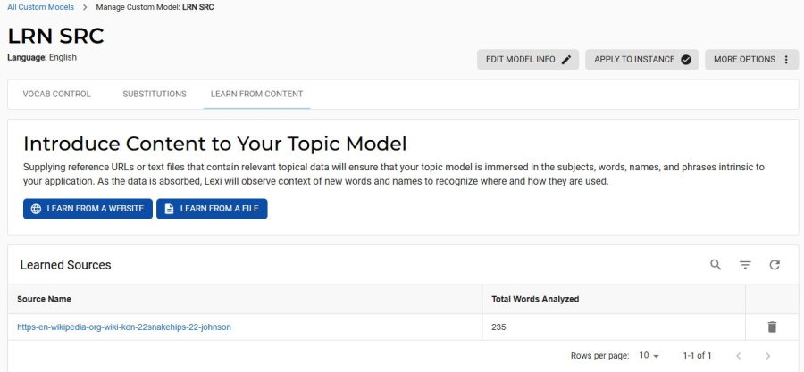Refresh the Learned Sources list
This screenshot has height=372, width=804.
pos(775,265)
